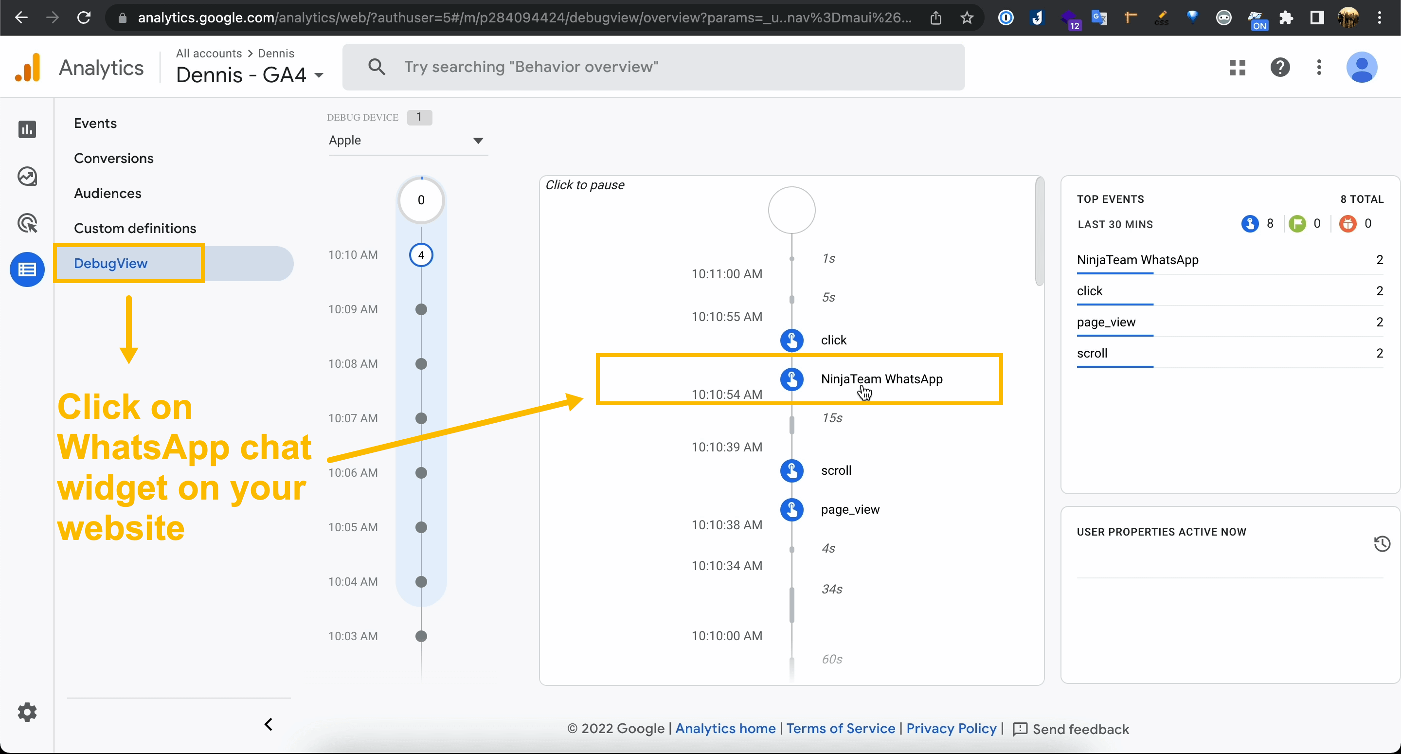Image resolution: width=1401 pixels, height=754 pixels.
Task: Click the 10:07 AM minute dot
Action: [x=421, y=418]
